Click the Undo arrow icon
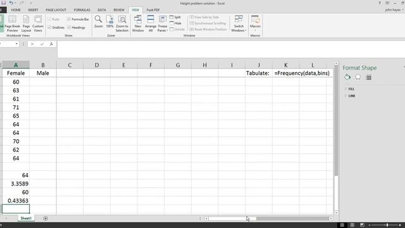Viewport: 405px width, 228px height. coord(11,3)
